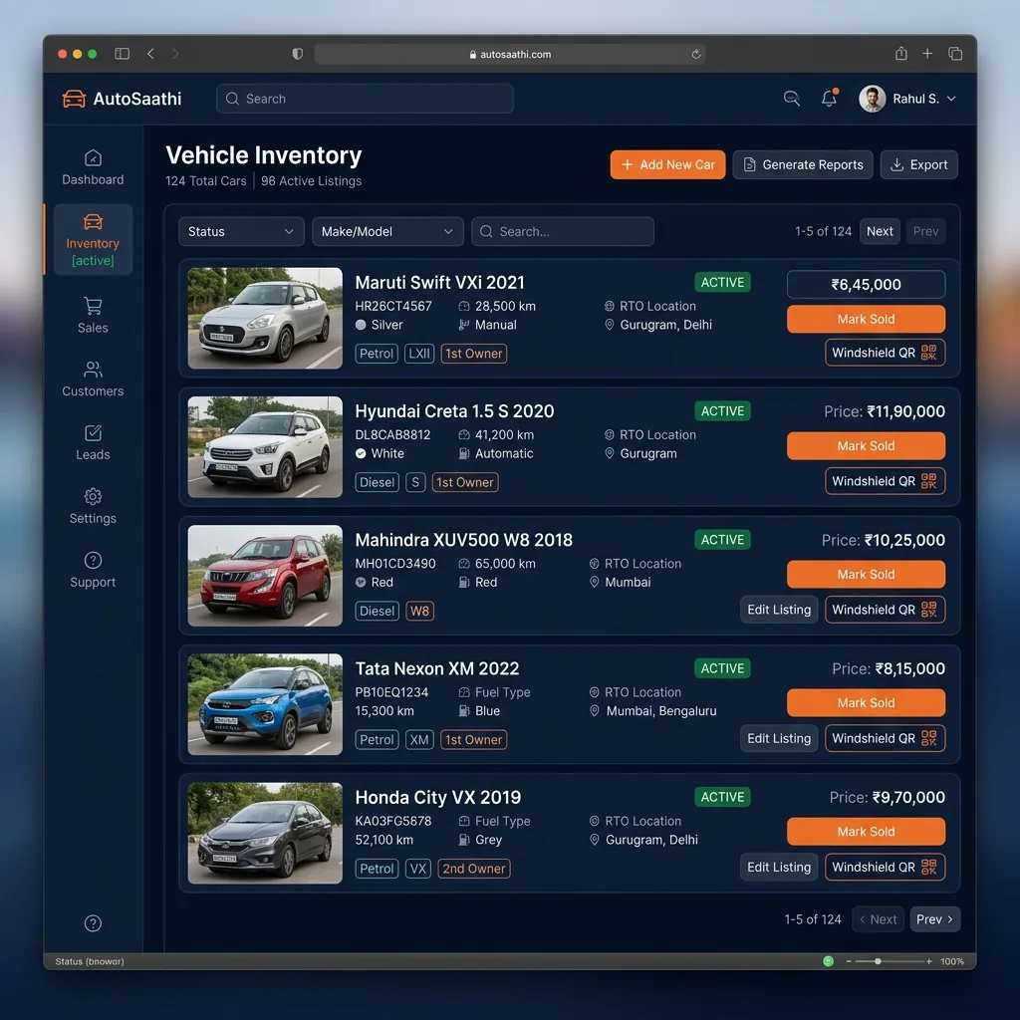The height and width of the screenshot is (1020, 1020).
Task: Open the Make/Model filter dropdown
Action: (x=387, y=231)
